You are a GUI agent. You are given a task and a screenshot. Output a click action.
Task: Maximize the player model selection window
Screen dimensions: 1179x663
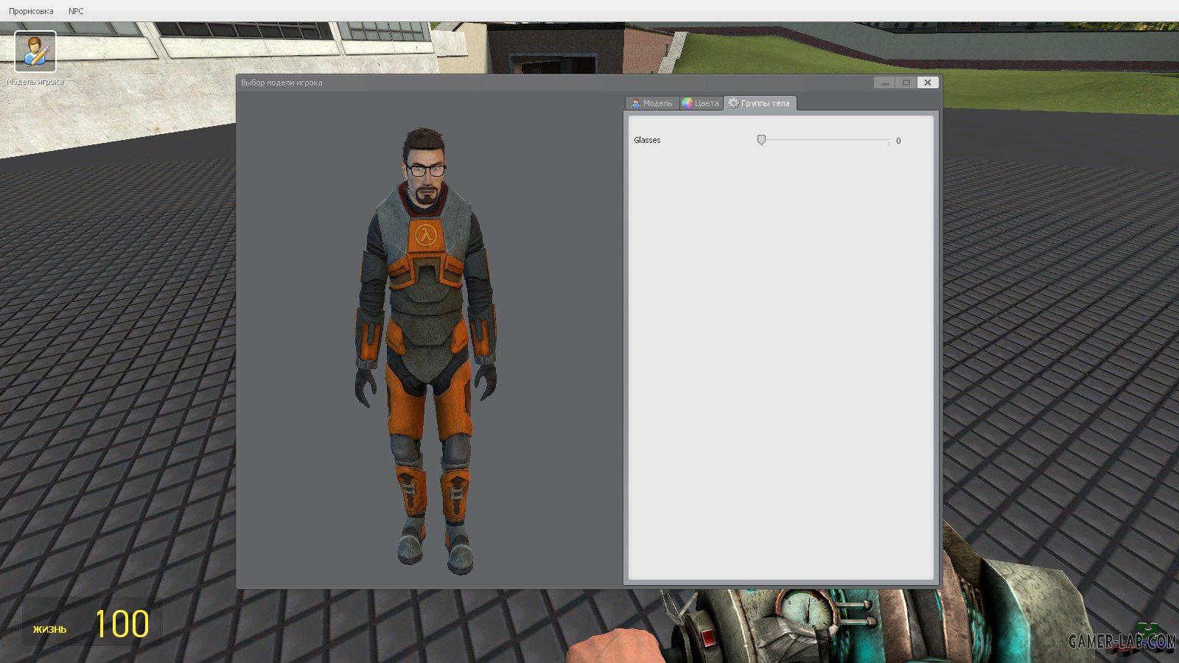pos(906,83)
